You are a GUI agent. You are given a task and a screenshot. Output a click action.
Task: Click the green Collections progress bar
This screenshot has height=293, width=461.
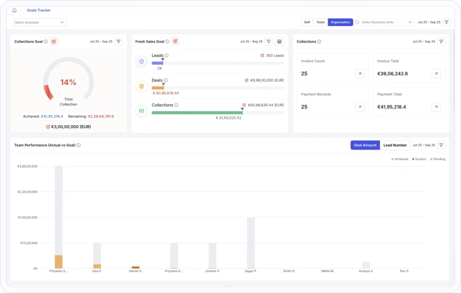click(x=198, y=112)
